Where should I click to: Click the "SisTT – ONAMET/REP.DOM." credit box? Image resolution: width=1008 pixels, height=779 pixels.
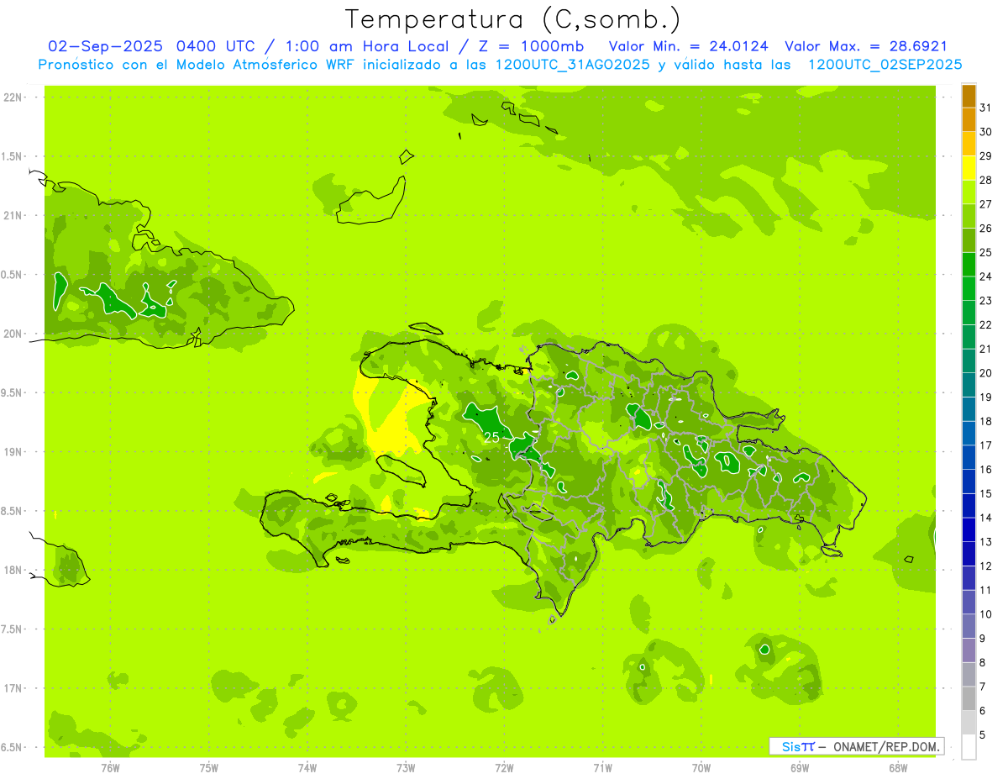click(x=857, y=746)
